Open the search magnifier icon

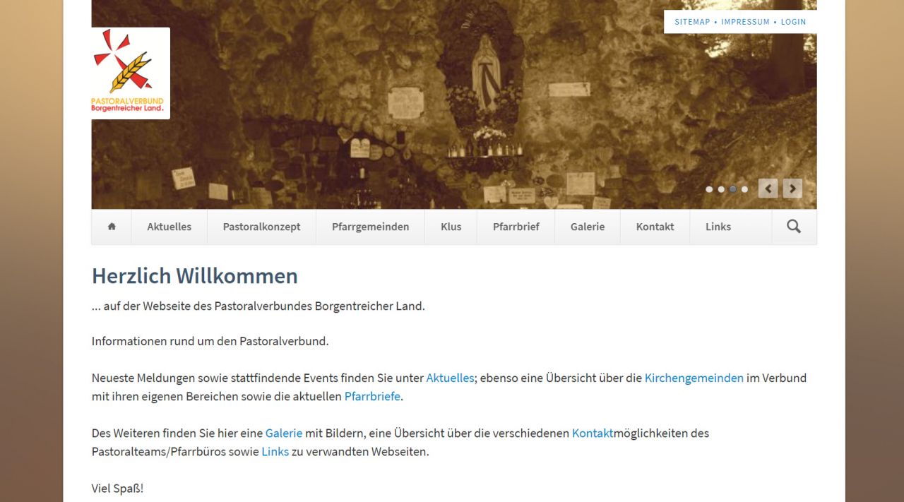pyautogui.click(x=794, y=227)
